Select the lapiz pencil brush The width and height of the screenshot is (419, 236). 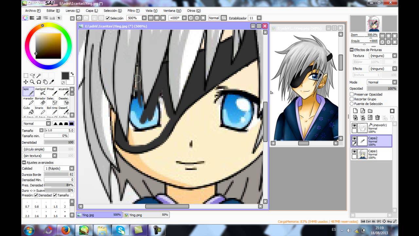click(x=28, y=91)
